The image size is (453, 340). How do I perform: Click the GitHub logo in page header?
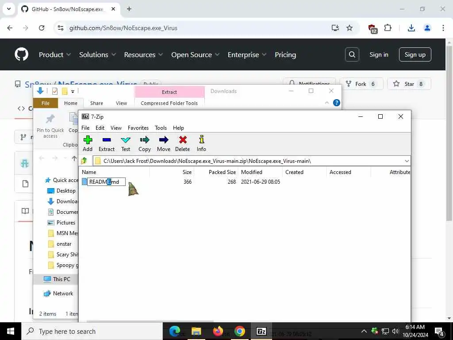coord(22,54)
